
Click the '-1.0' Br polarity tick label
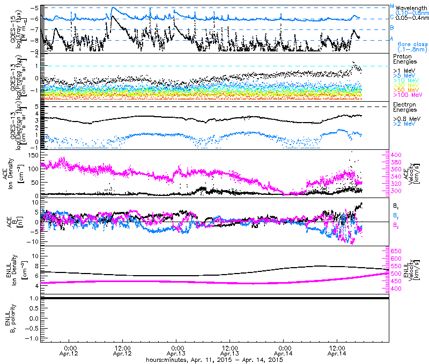click(32, 339)
